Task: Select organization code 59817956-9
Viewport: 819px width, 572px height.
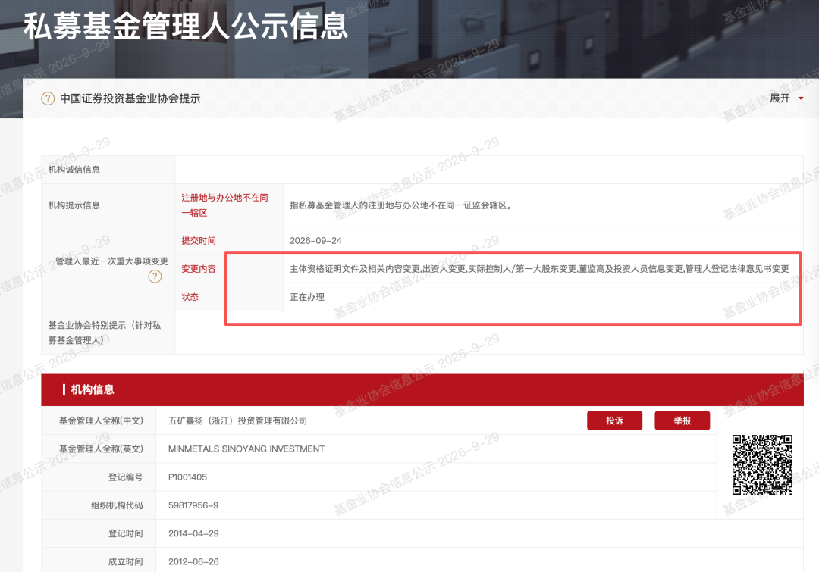Action: (193, 505)
